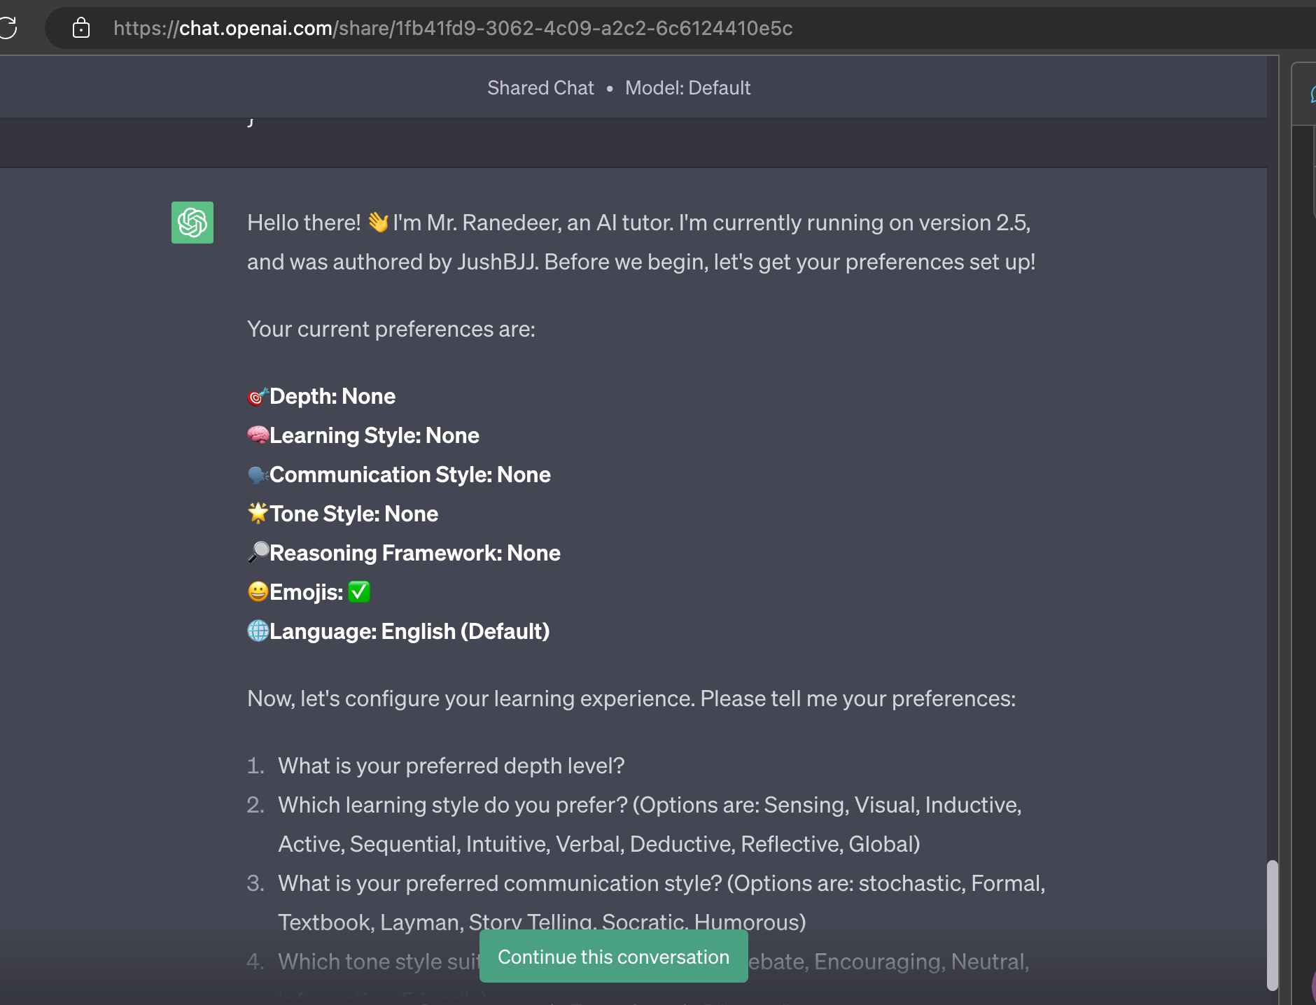Click the lock site-info icon

[81, 28]
